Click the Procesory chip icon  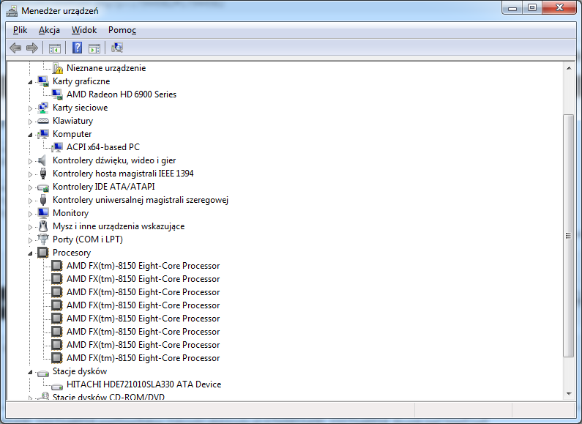tap(43, 253)
